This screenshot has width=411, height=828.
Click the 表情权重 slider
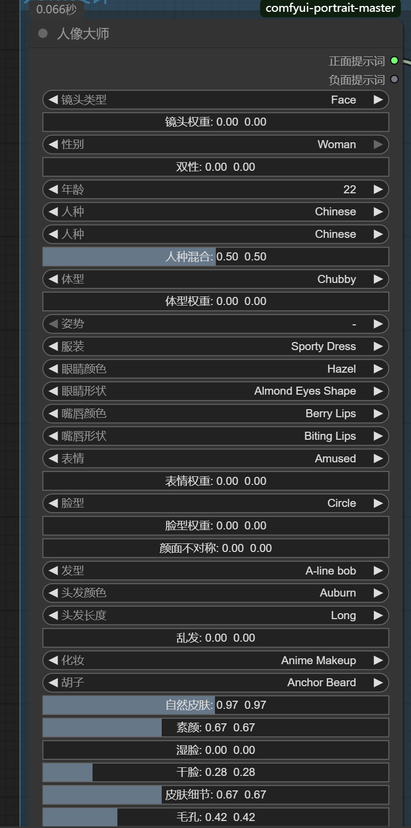tap(215, 481)
